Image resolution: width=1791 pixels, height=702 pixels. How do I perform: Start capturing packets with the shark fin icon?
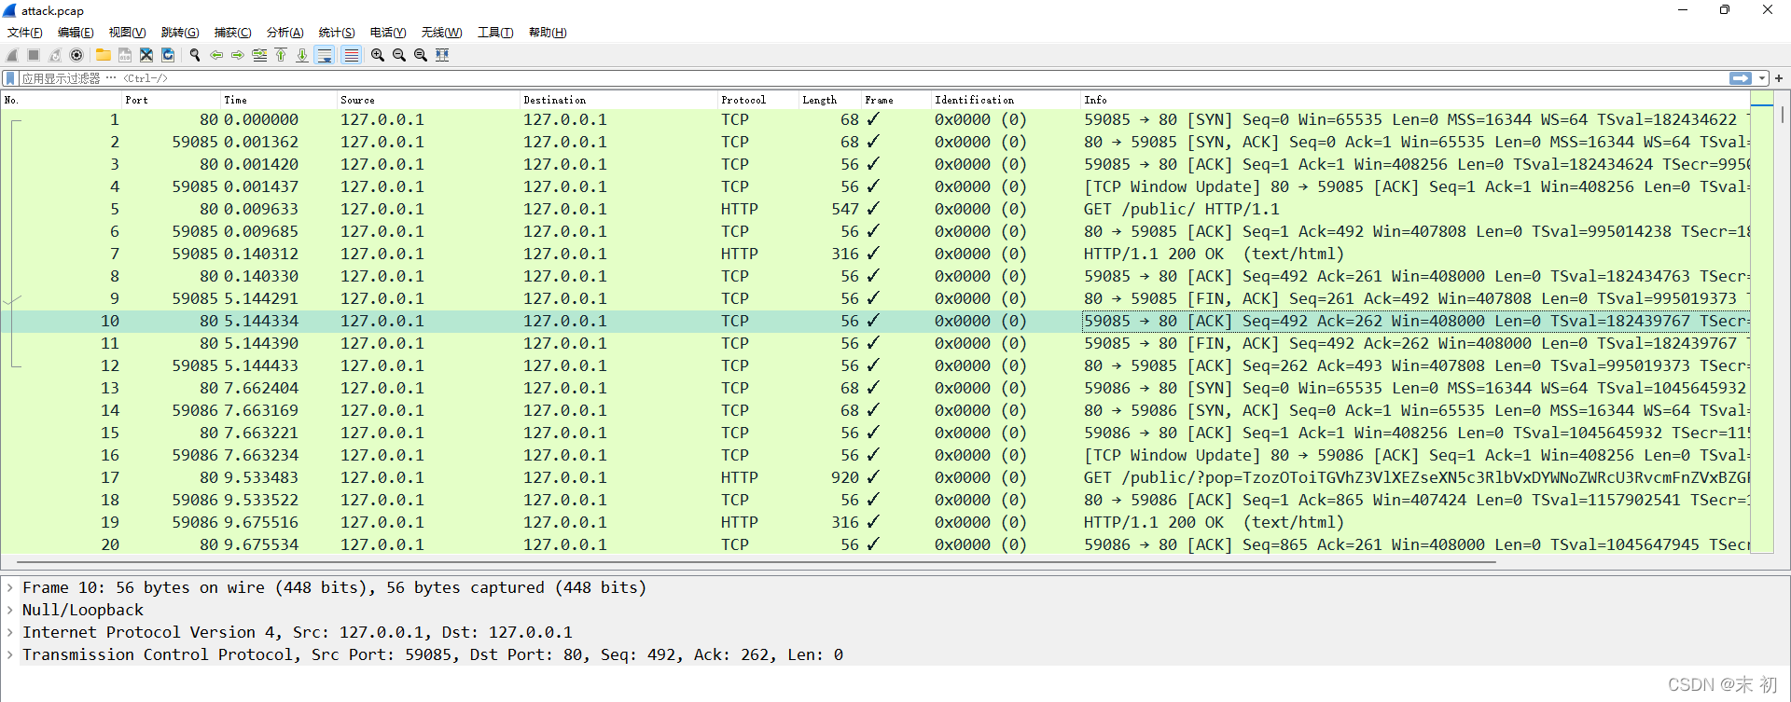tap(12, 55)
